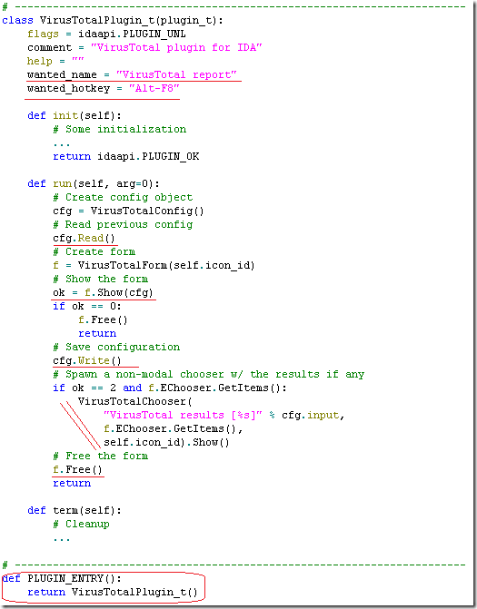Click the '# Some initialization' comment
477x609 pixels.
click(x=120, y=129)
